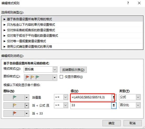Click range selector arrow beside value 33

[114, 105]
